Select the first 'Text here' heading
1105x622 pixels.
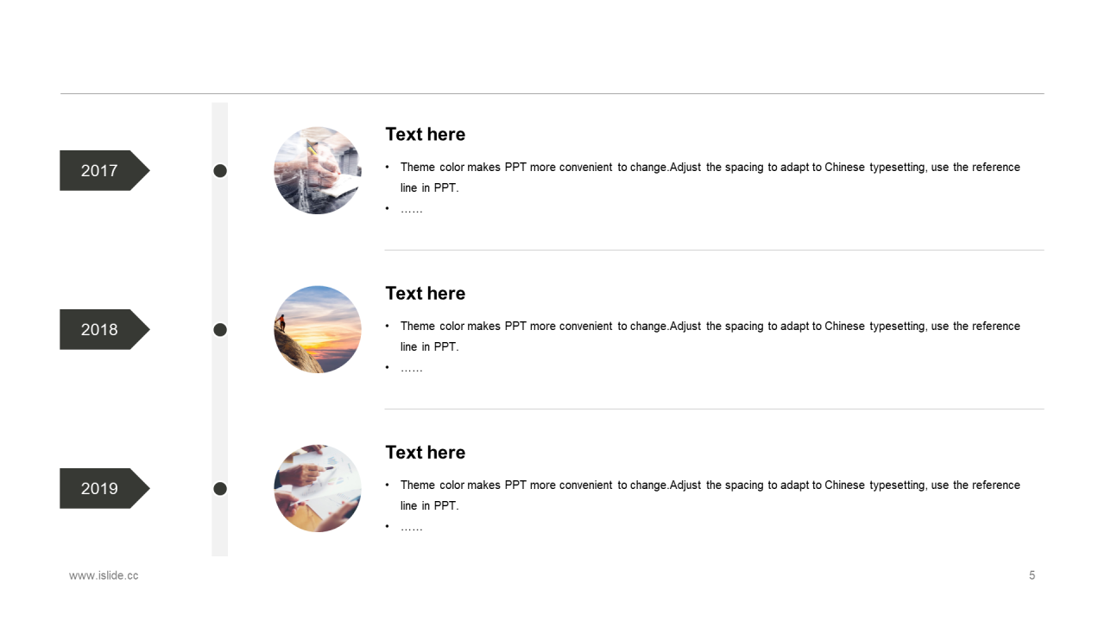click(425, 134)
